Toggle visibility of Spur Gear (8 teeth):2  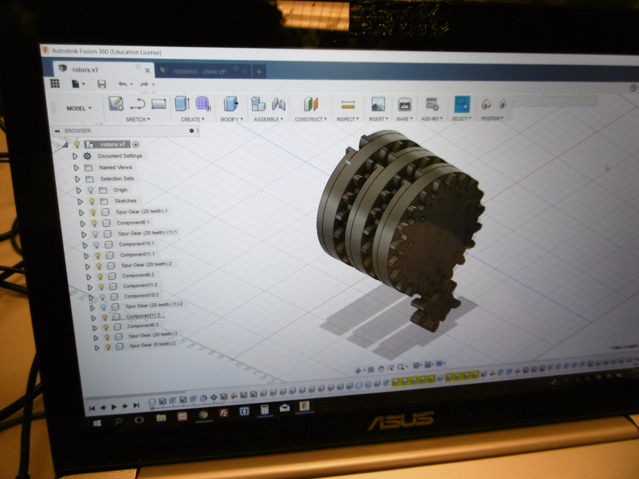(108, 347)
